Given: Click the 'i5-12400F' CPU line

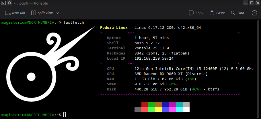Looking at the screenshot, I should [194, 69].
